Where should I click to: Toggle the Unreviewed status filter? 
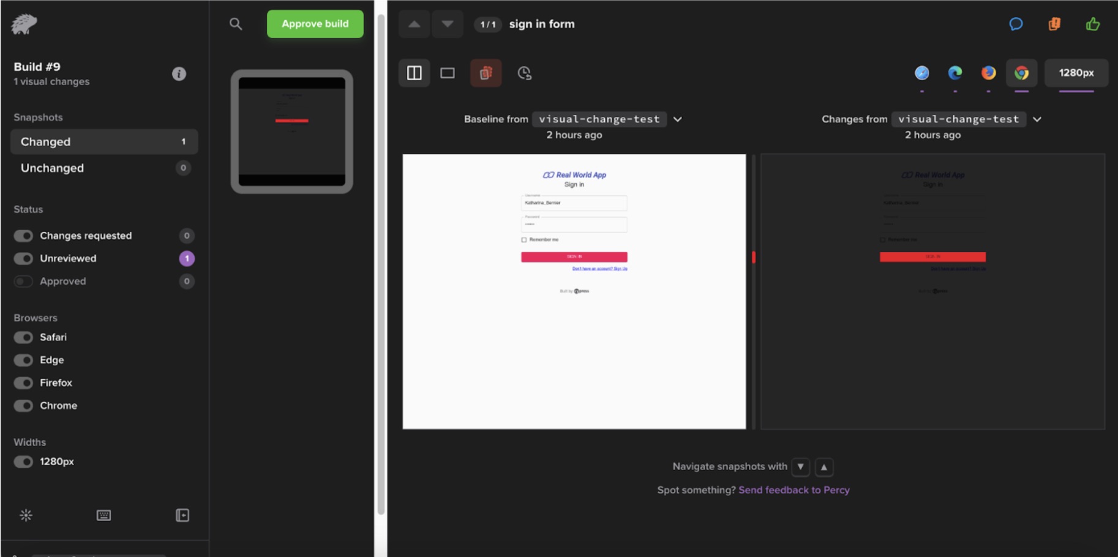tap(23, 258)
